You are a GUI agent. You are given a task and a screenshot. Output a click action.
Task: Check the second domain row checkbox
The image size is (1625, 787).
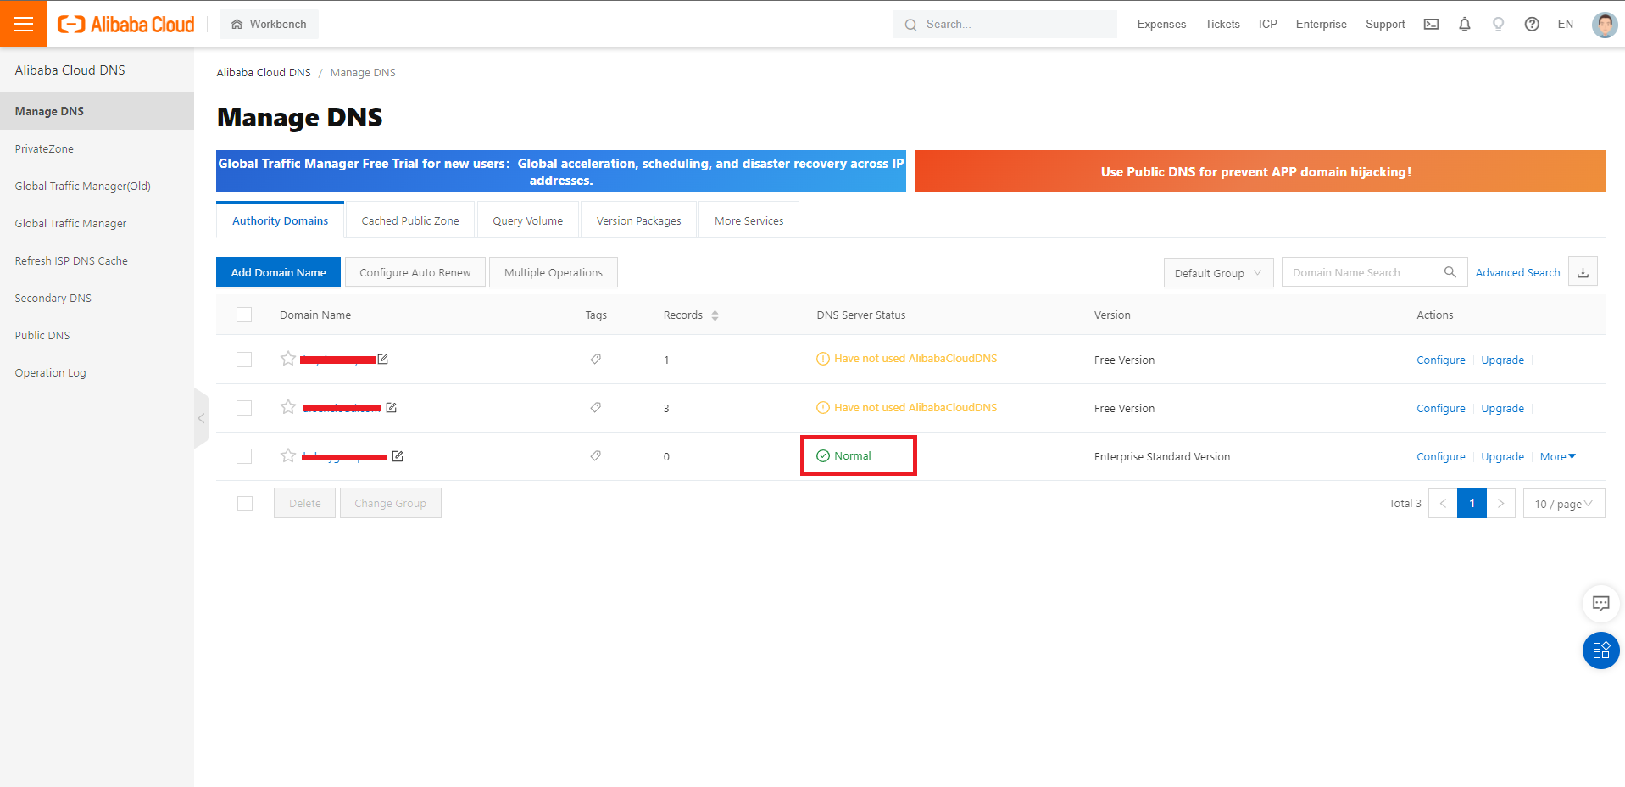coord(244,408)
